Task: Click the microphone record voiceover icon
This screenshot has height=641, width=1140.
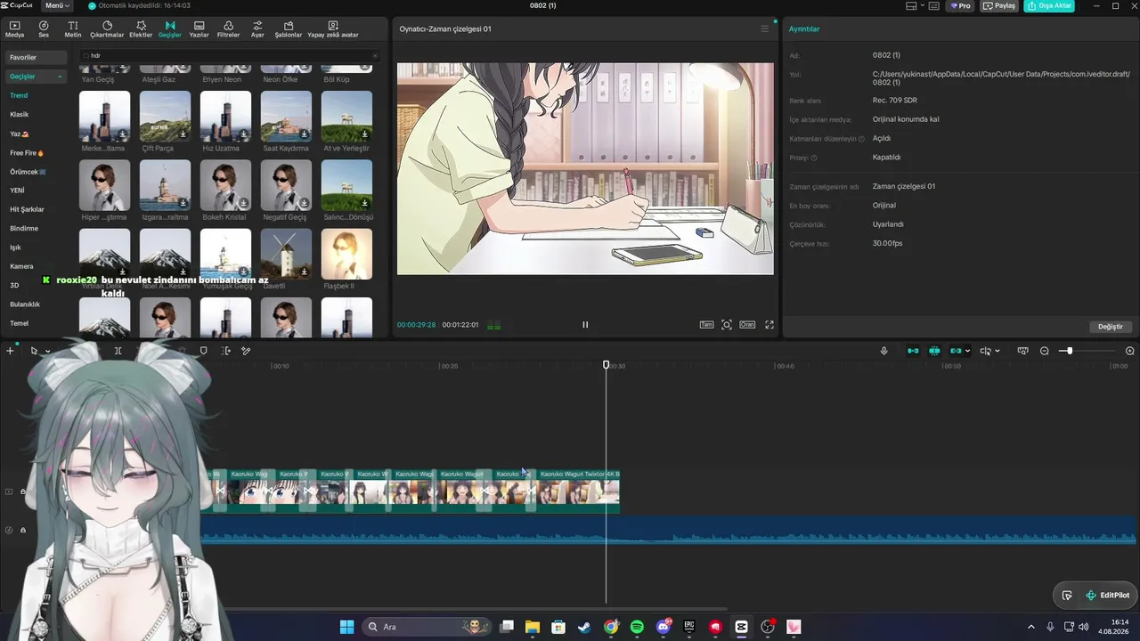Action: click(883, 351)
